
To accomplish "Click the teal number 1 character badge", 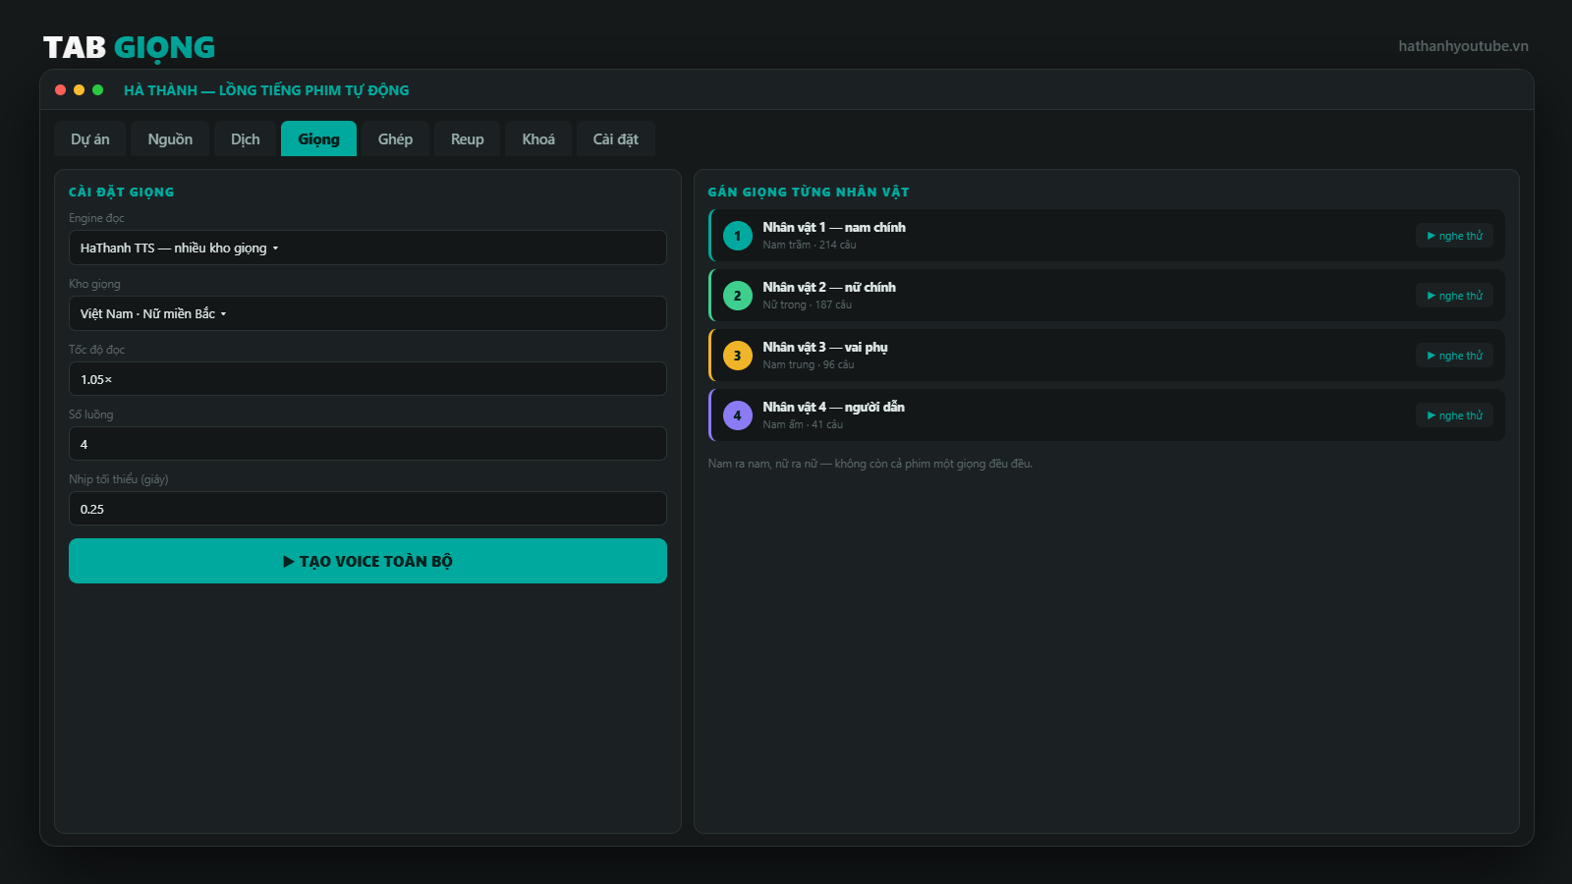I will pos(738,236).
